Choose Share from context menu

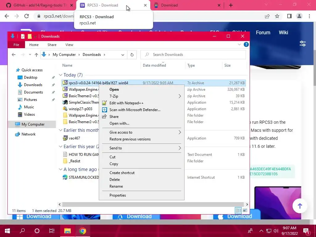(141, 117)
